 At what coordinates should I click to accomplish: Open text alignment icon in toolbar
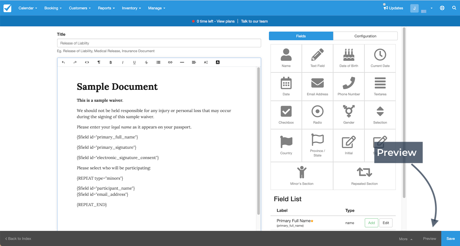click(194, 62)
